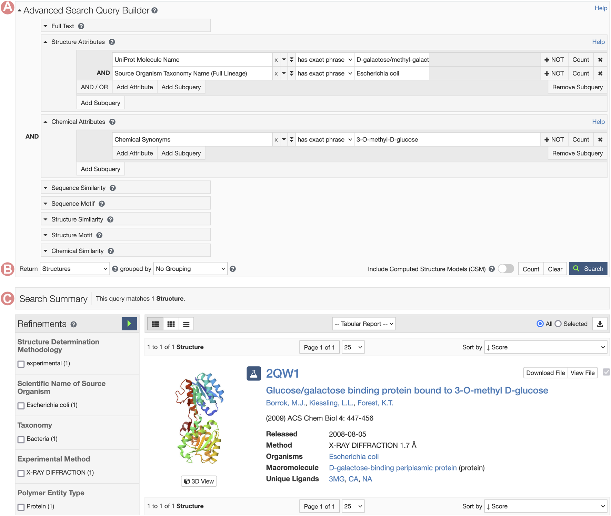Click the blue Search button

click(588, 269)
